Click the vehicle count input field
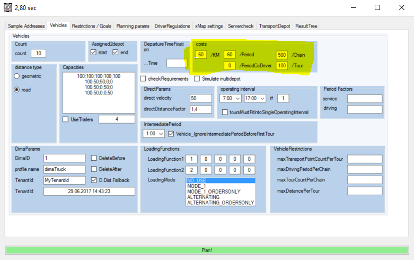Image resolution: width=414 pixels, height=260 pixels. [x=38, y=53]
